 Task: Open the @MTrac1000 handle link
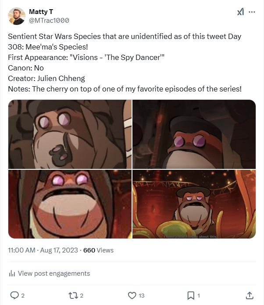(x=49, y=20)
